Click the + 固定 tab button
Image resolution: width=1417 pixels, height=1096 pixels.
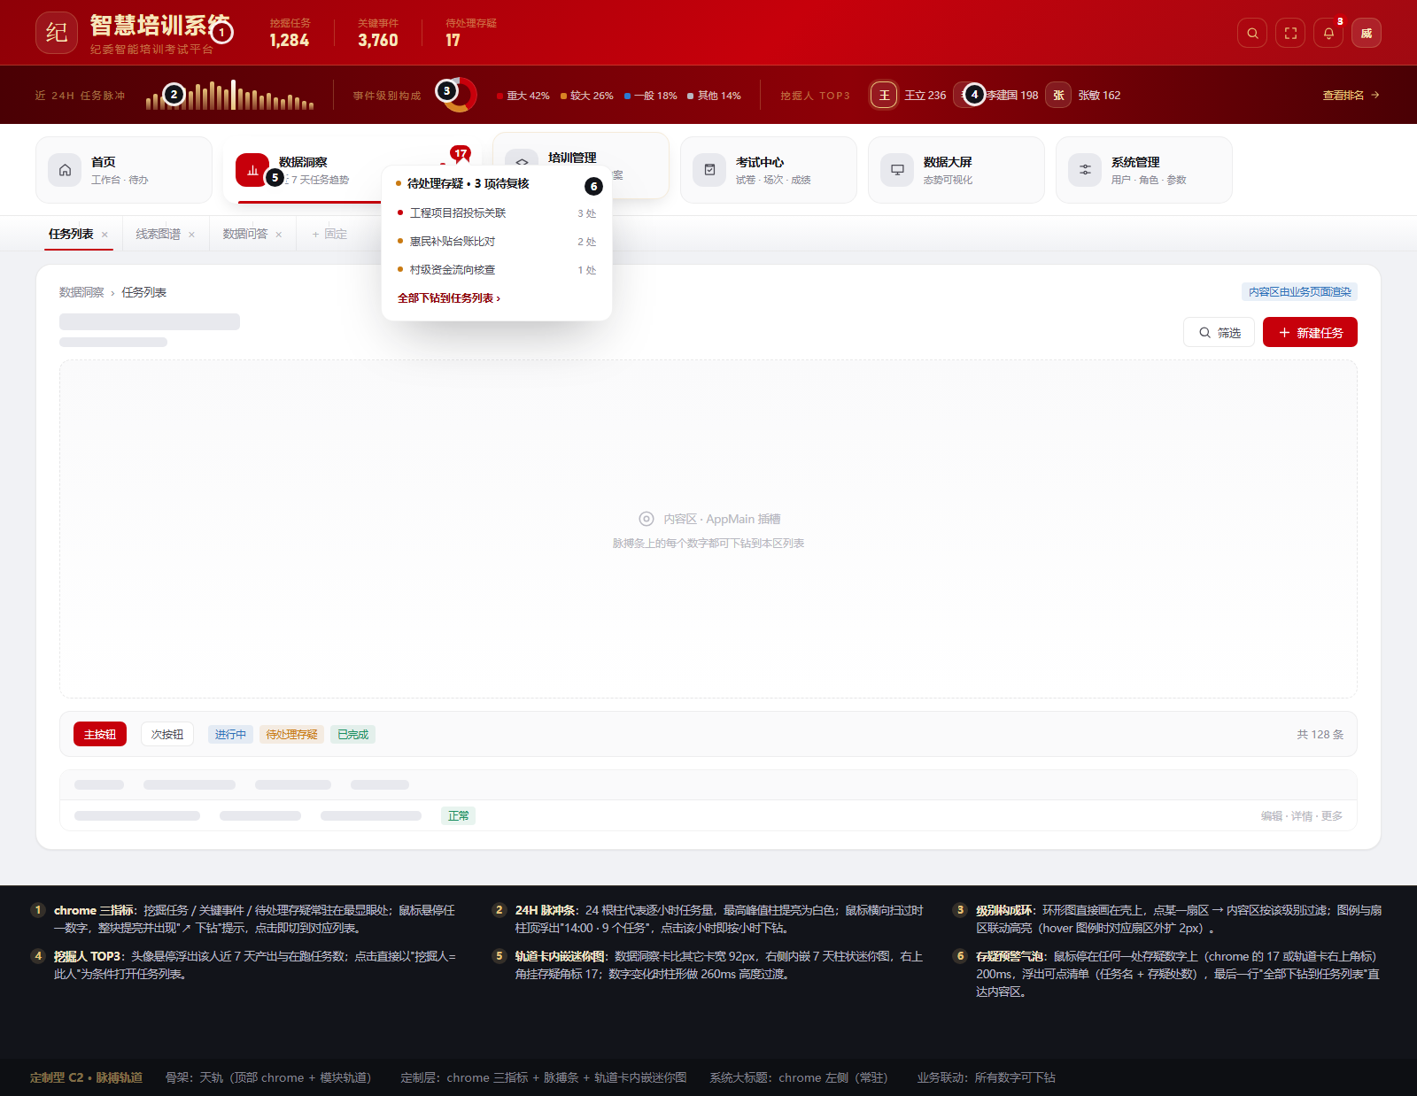point(329,234)
